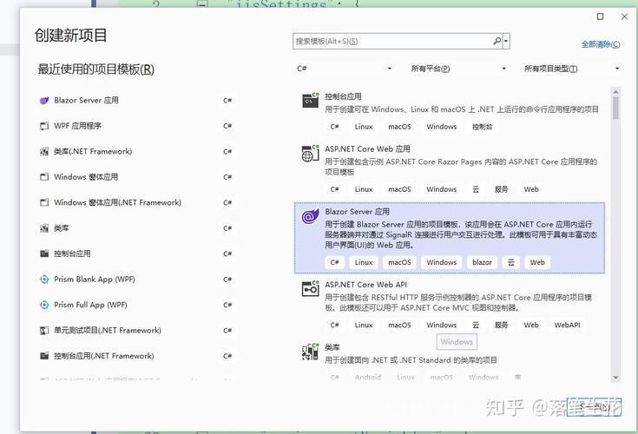This screenshot has height=434, width=638.
Task: Click the Linux tag under 控制台应用
Action: point(364,127)
